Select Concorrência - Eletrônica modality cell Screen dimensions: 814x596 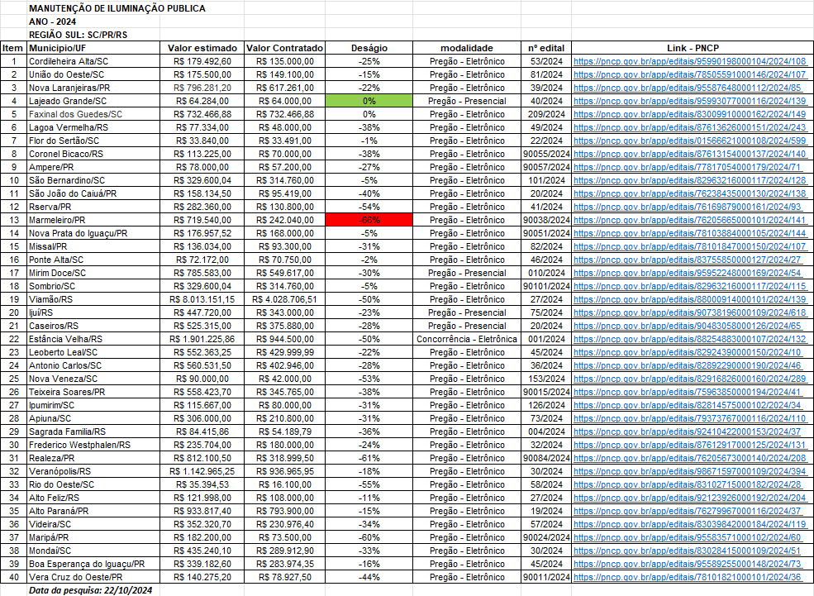click(467, 339)
